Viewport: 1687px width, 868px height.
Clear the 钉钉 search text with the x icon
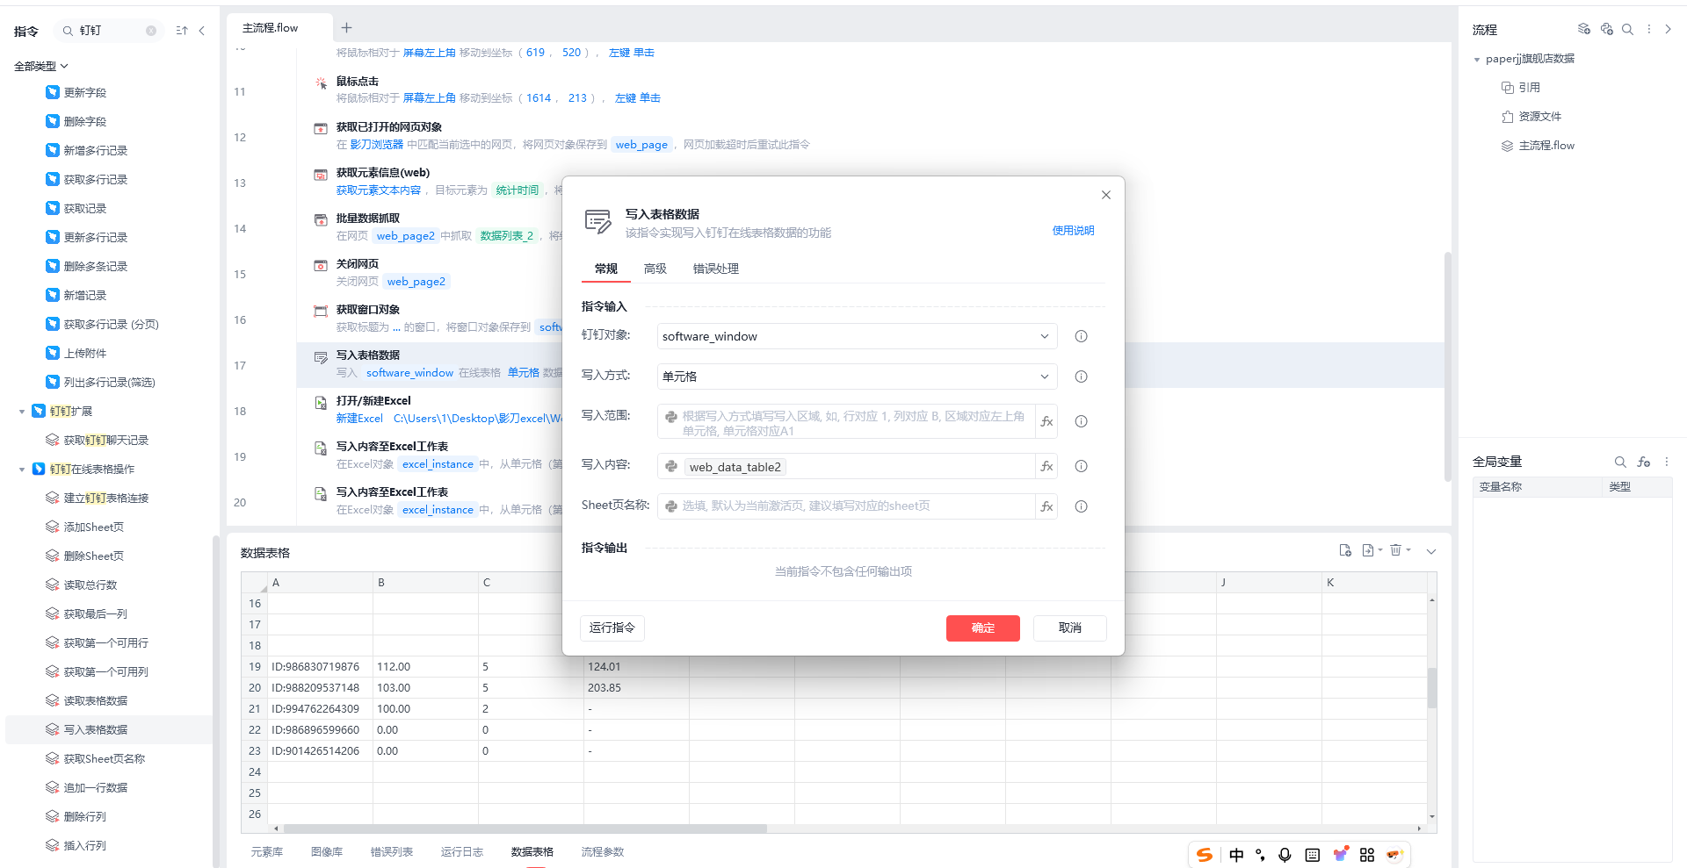[x=151, y=31]
